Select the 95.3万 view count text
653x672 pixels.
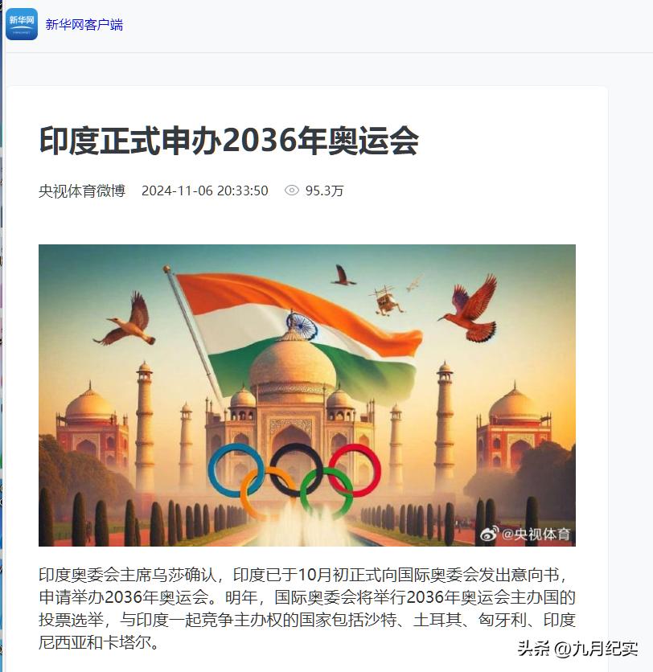click(325, 191)
